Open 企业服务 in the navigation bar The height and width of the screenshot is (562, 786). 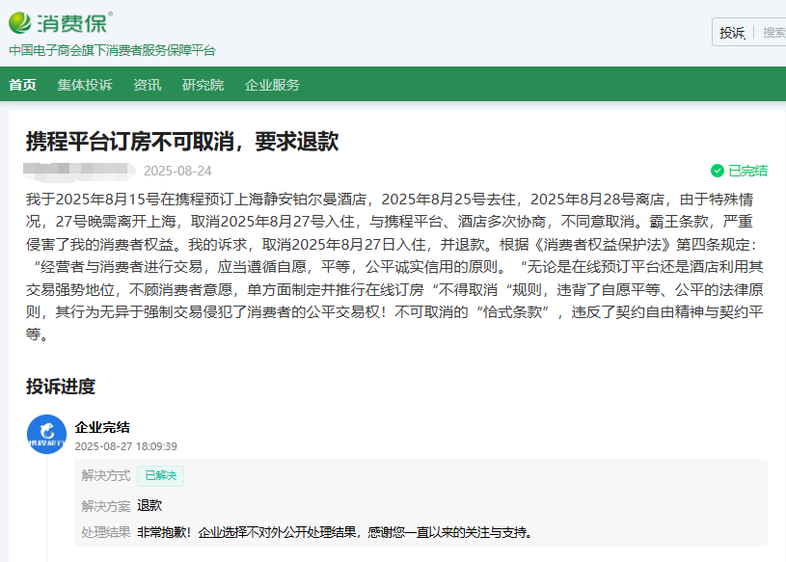[272, 85]
